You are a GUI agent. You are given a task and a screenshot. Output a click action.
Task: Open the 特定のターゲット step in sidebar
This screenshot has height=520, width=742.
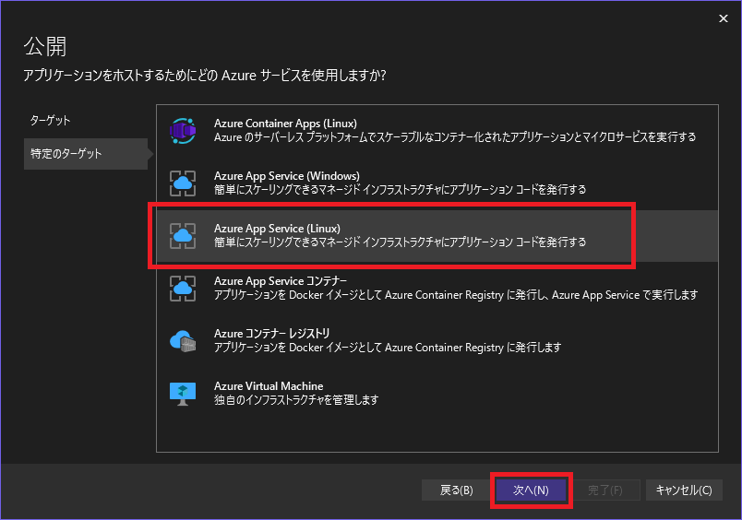pyautogui.click(x=86, y=154)
